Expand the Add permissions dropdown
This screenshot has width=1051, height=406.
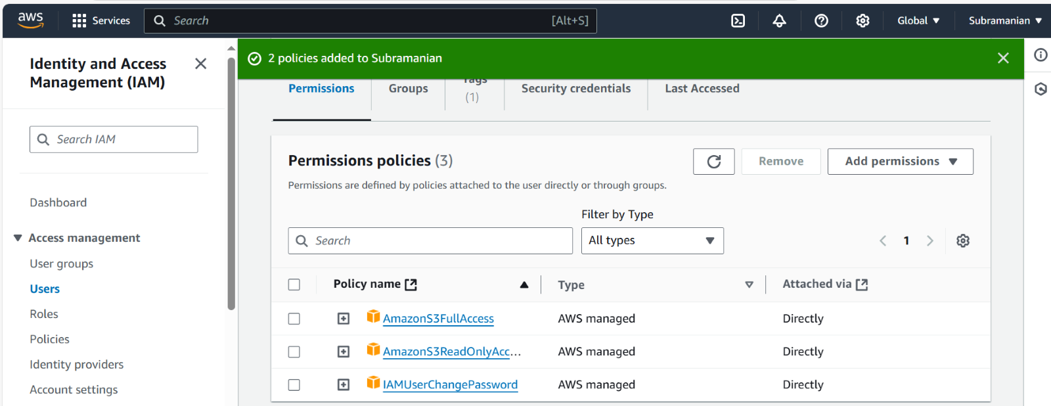point(900,162)
